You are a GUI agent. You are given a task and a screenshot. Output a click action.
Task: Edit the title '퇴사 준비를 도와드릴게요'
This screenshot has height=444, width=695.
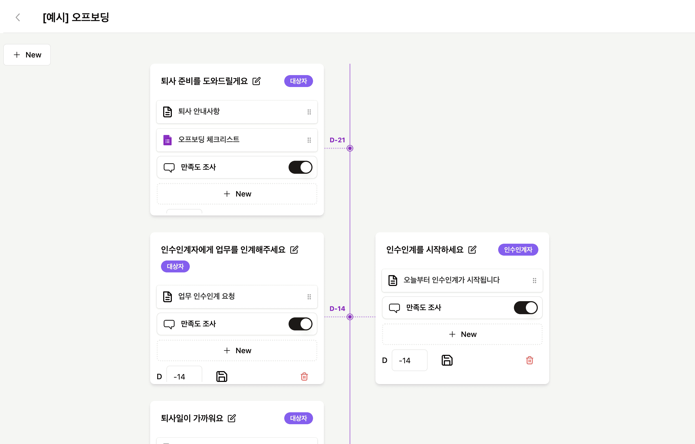(x=256, y=81)
